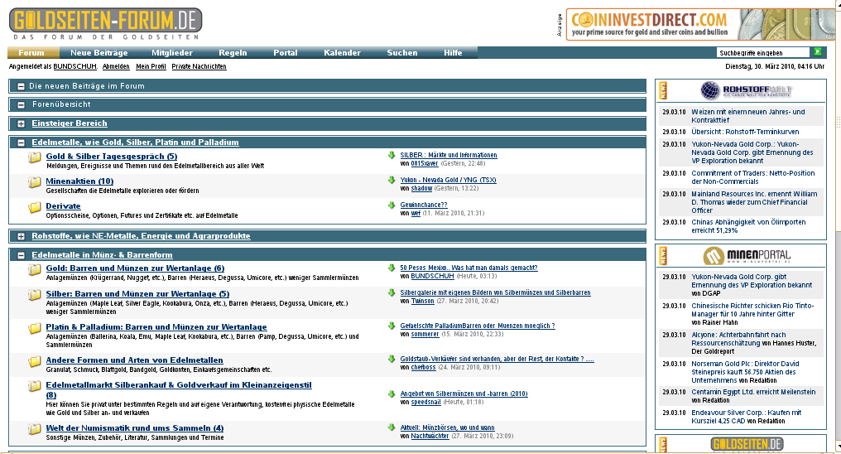The height and width of the screenshot is (454, 841).
Task: Open Portal in navigation bar
Action: click(286, 52)
